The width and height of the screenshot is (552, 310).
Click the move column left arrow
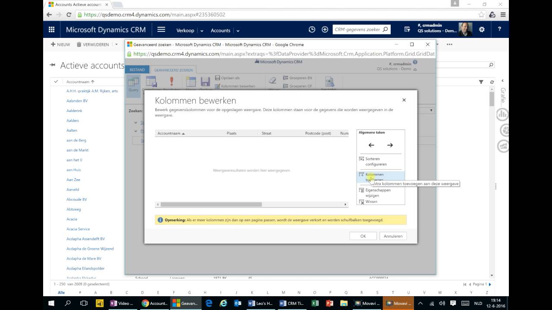point(371,145)
